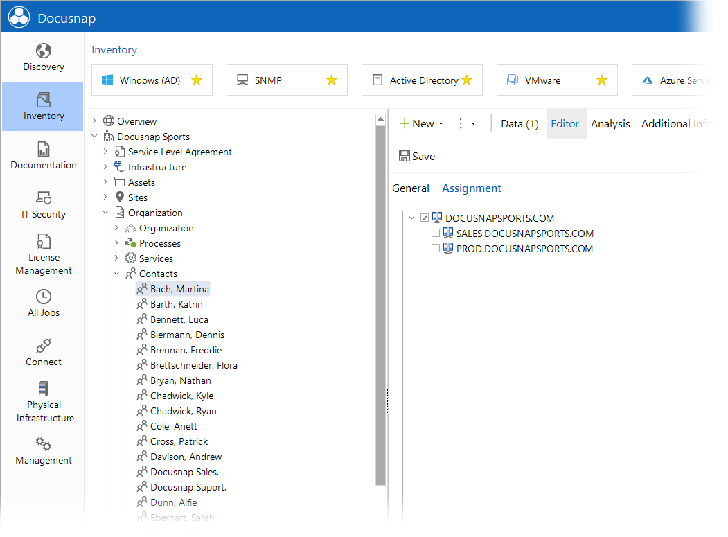Open the more options dots menu
Viewport: 728px width, 537px height.
point(461,123)
